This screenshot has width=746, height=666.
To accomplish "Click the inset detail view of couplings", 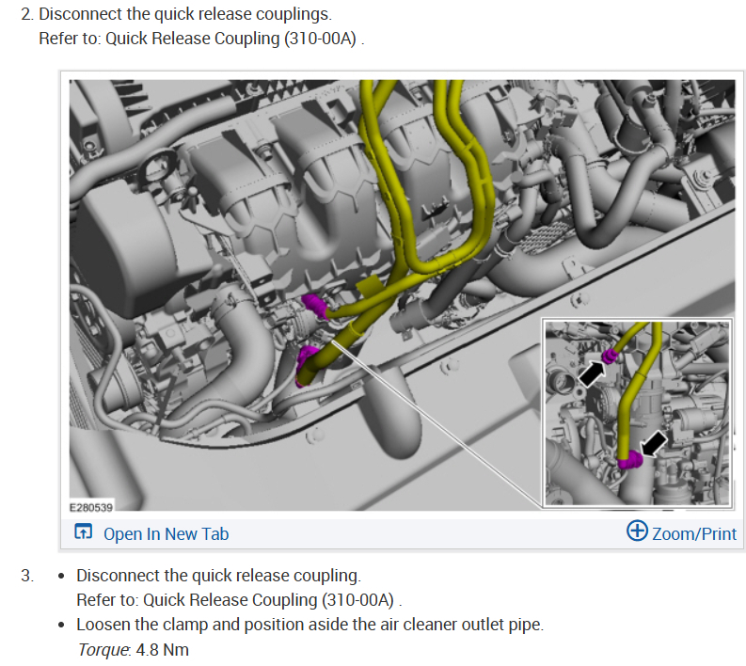I will [637, 413].
